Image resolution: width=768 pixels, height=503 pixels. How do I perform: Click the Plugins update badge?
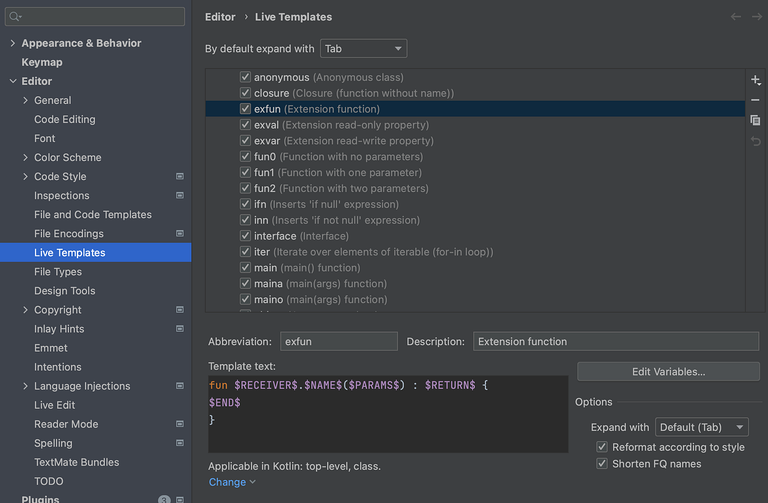click(x=164, y=500)
